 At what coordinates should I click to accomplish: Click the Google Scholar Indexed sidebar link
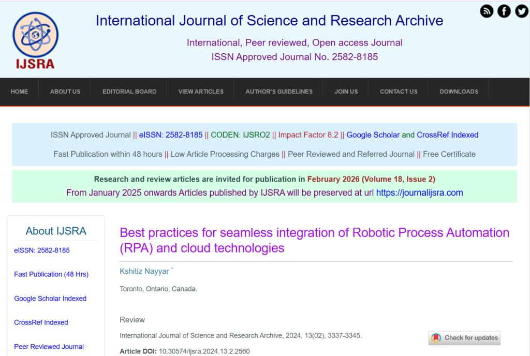(x=50, y=299)
